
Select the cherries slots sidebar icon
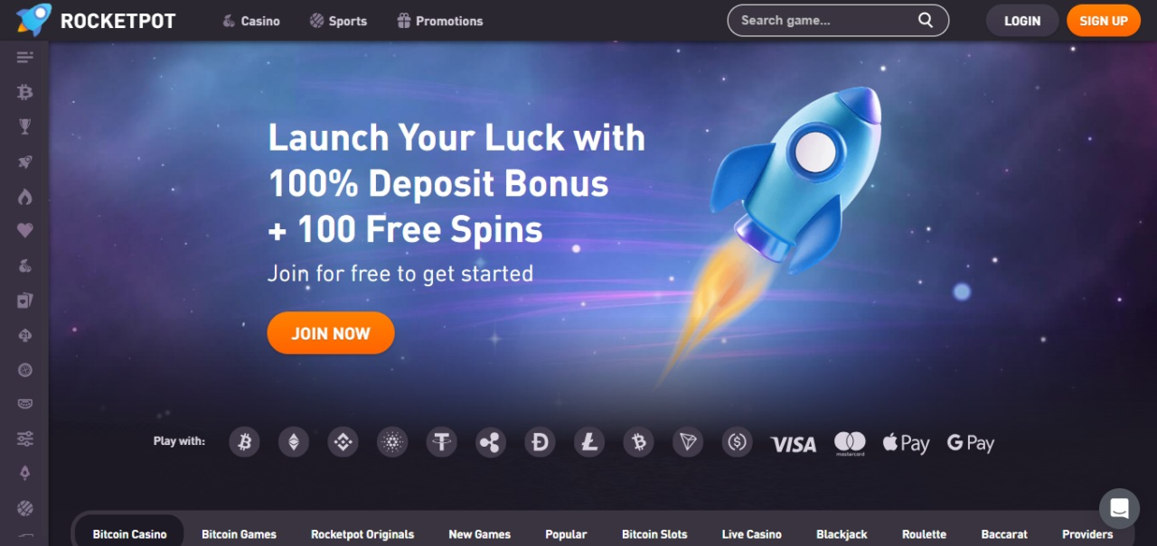[x=25, y=265]
